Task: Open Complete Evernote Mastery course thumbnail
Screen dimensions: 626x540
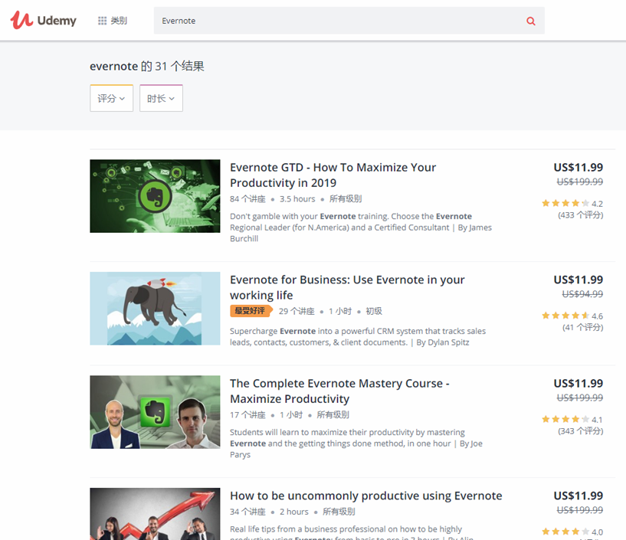Action: click(x=144, y=412)
